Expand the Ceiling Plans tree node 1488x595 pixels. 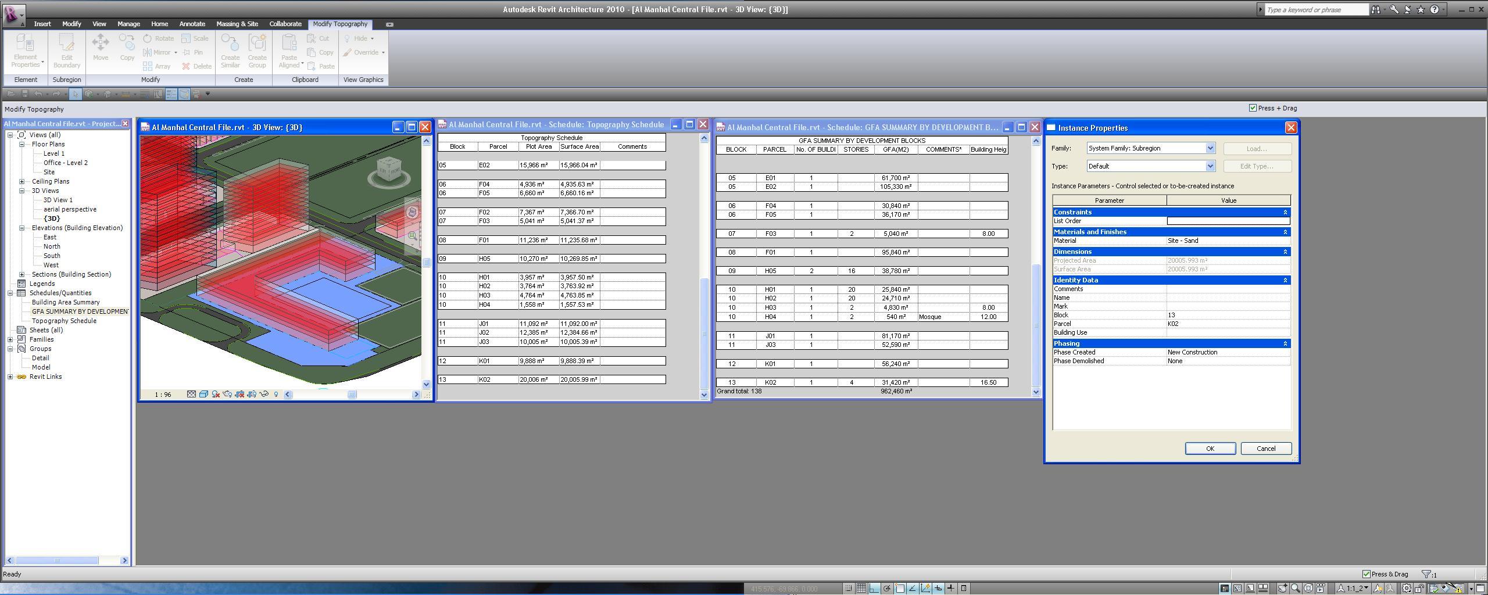point(22,181)
